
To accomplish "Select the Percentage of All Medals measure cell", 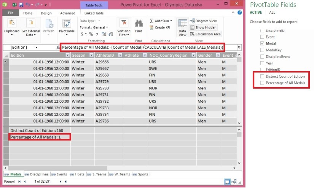I will click(x=40, y=137).
